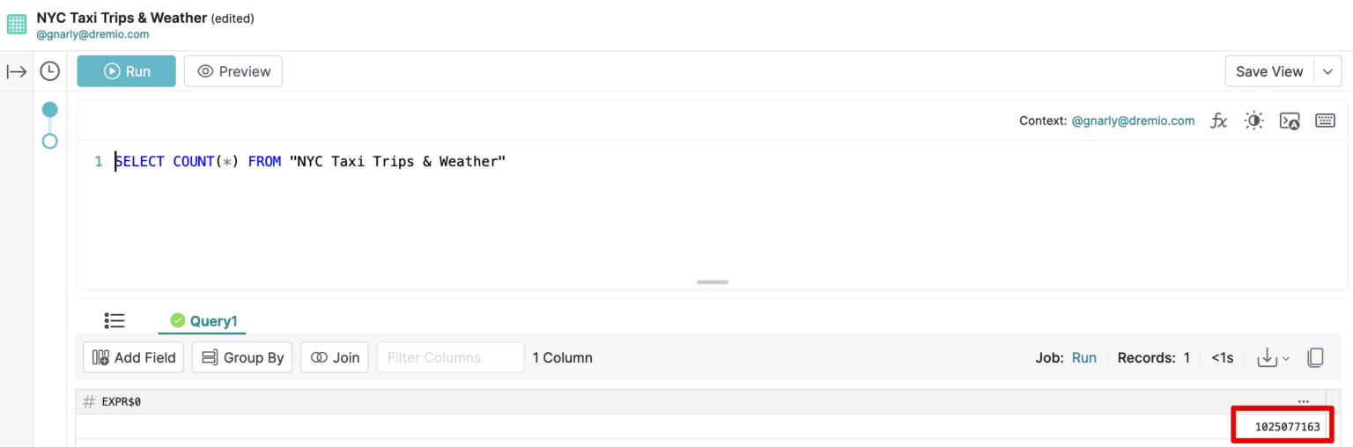The height and width of the screenshot is (447, 1353).
Task: Open the functions fx icon
Action: (x=1219, y=121)
